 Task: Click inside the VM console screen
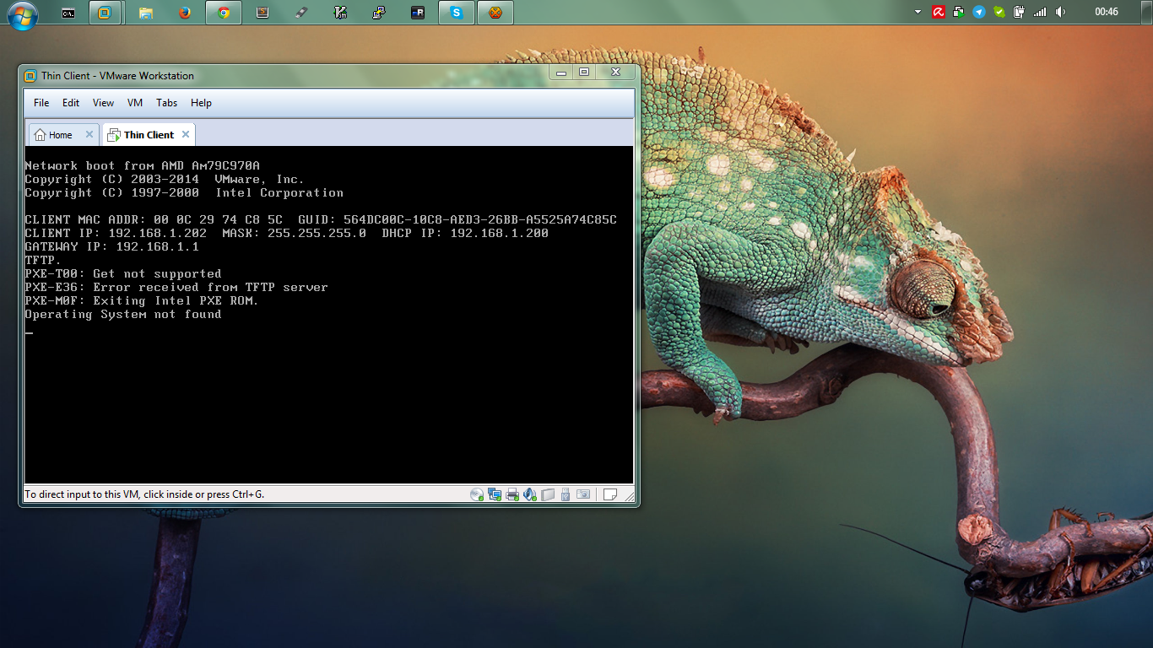(329, 314)
